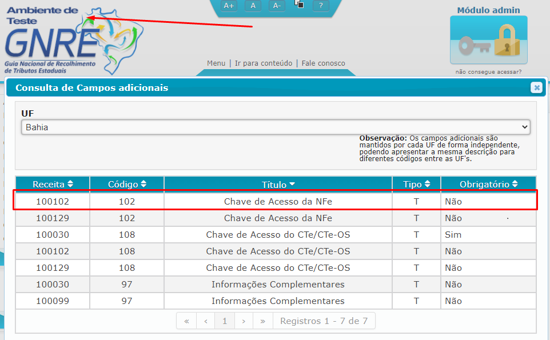Click Receita 100030 in the Código 97 row
Screen dimensions: 550x340
pos(53,284)
